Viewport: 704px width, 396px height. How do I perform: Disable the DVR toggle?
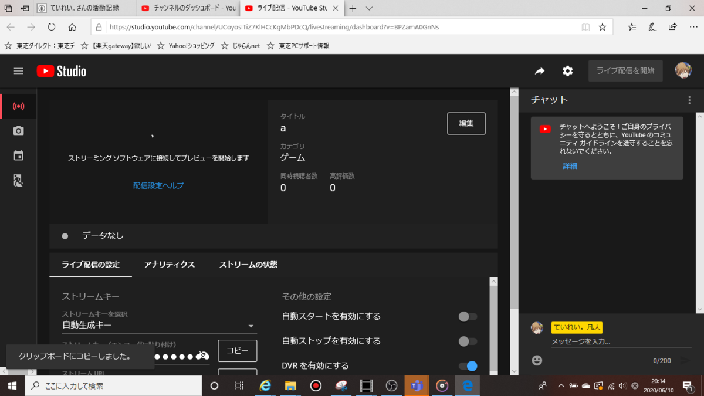click(x=468, y=365)
